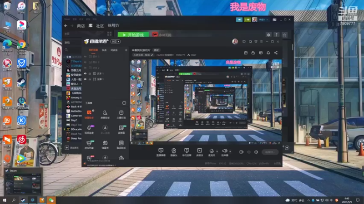The width and height of the screenshot is (364, 204).
Task: Open Steam Big Picture mode icon
Action: click(x=274, y=19)
